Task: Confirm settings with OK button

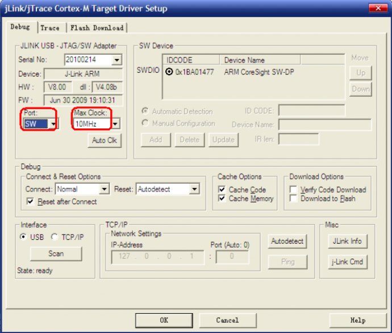Action: pyautogui.click(x=164, y=320)
